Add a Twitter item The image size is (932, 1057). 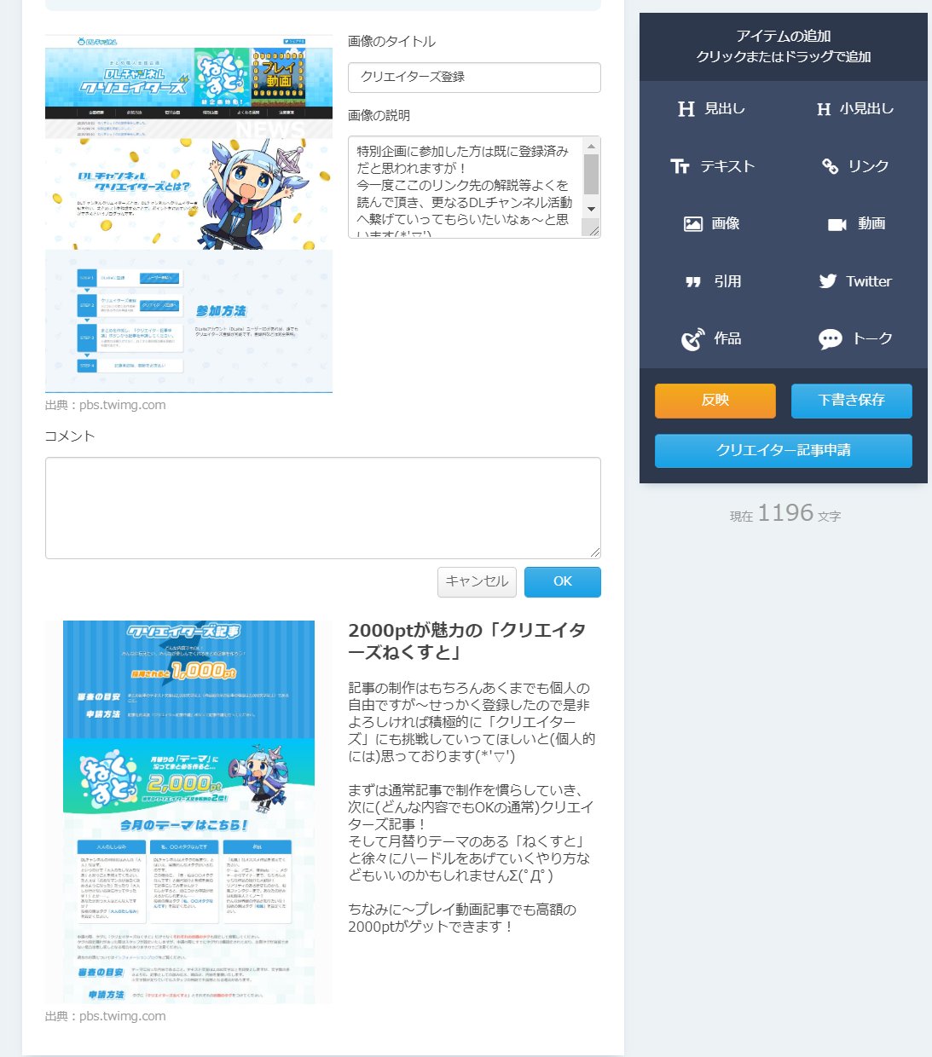855,281
